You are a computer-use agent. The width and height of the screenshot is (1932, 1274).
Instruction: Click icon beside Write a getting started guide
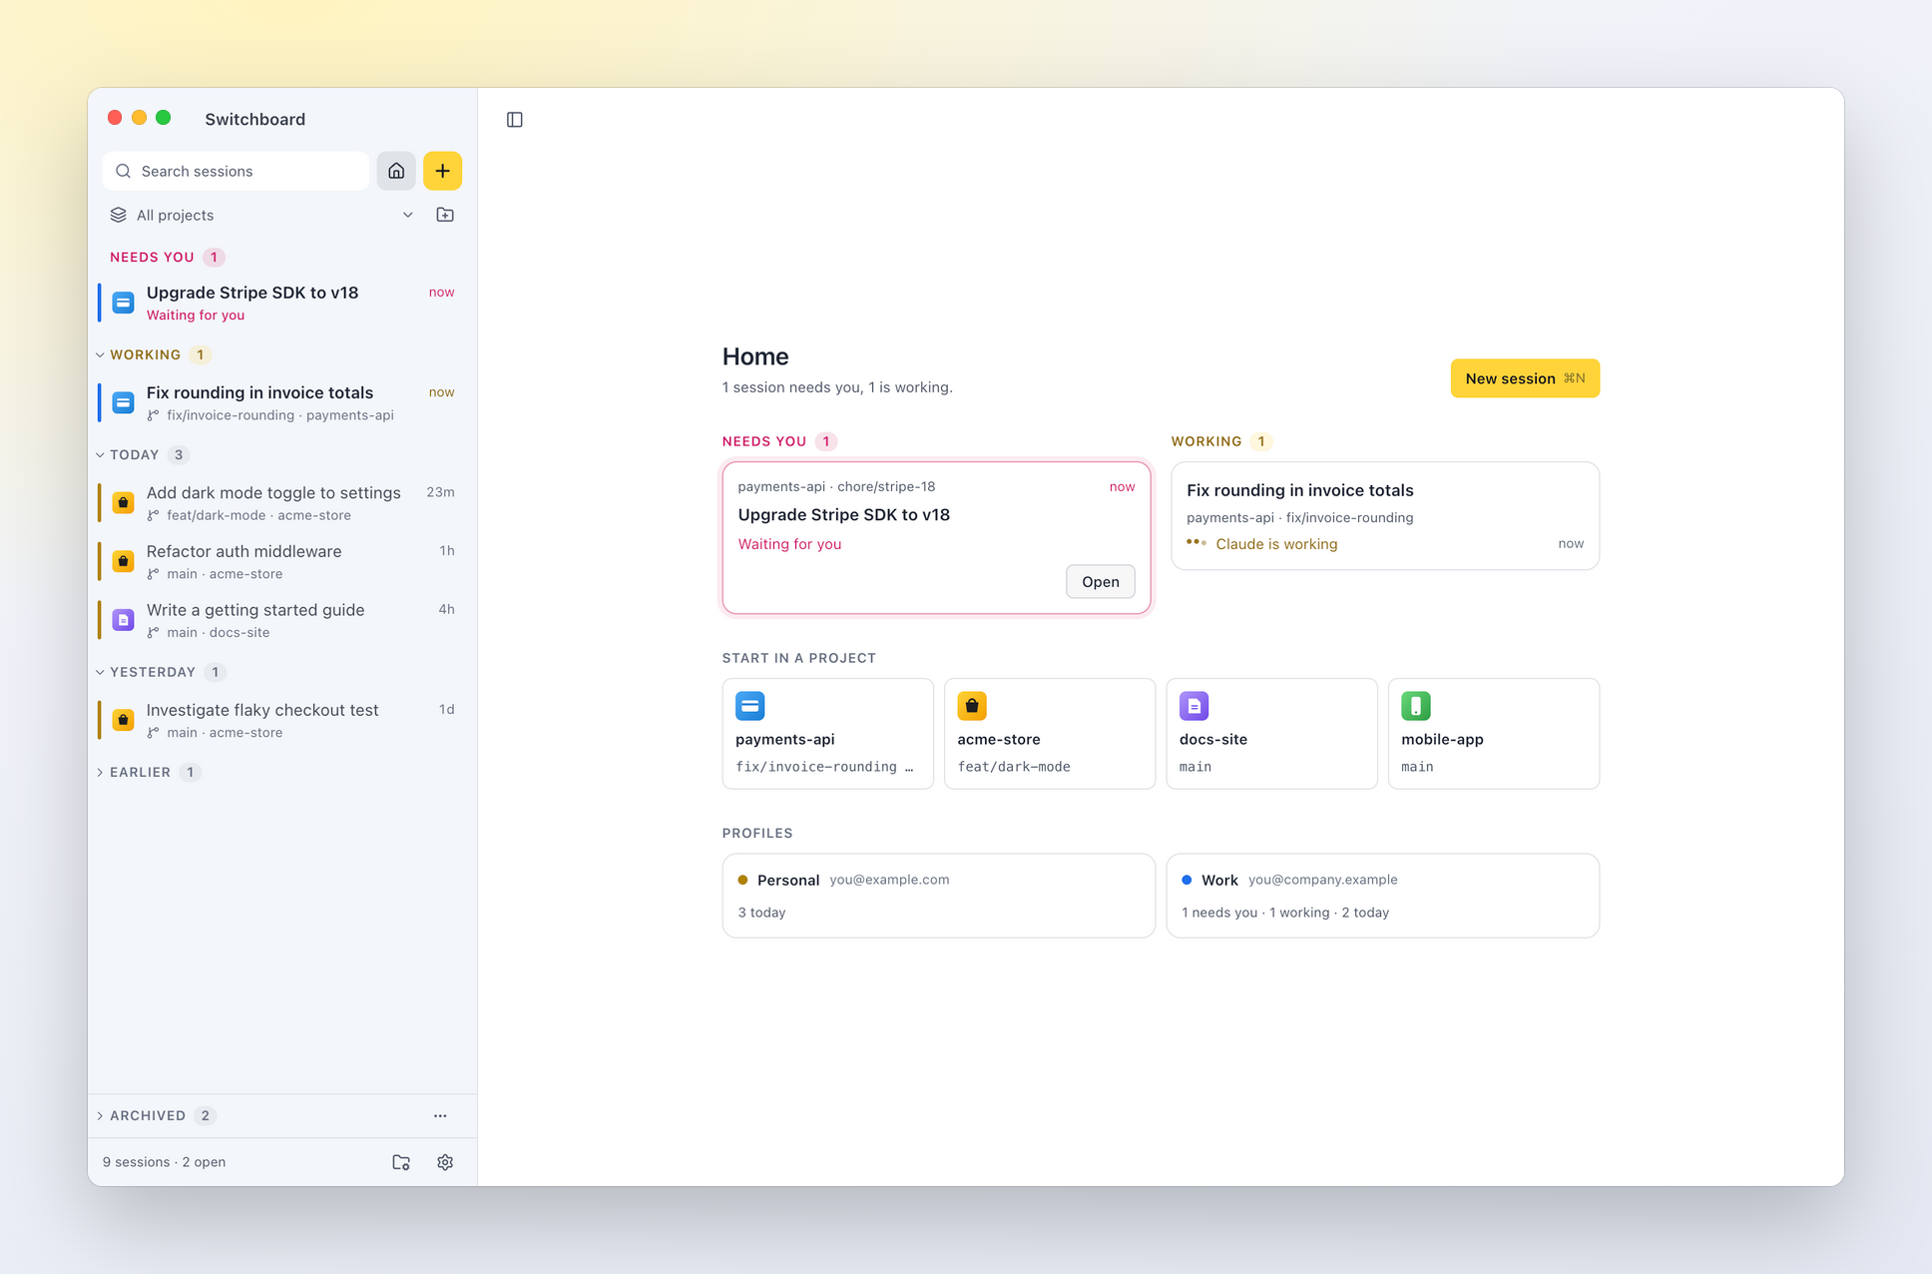pyautogui.click(x=124, y=620)
